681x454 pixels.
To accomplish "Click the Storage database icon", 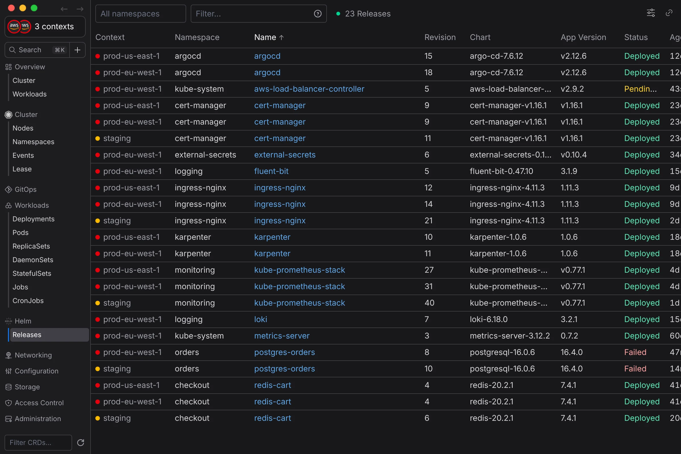I will click(x=9, y=387).
